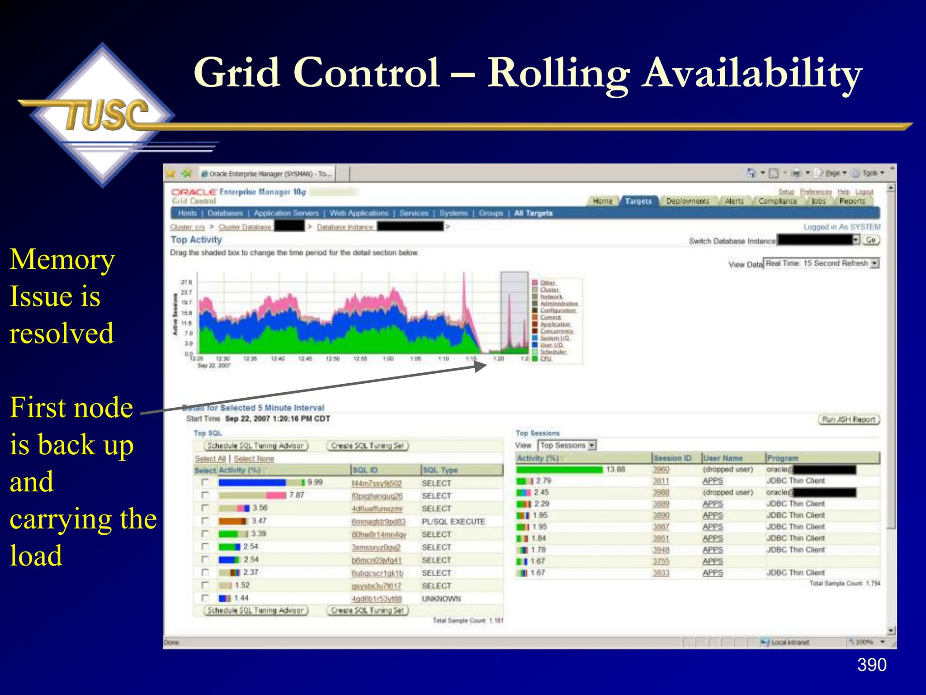Check the box for the 1.44 activity row
926x695 pixels.
pyautogui.click(x=205, y=598)
